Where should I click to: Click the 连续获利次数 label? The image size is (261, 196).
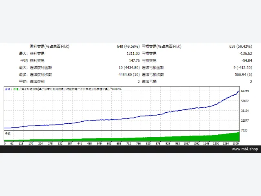(x=41, y=74)
